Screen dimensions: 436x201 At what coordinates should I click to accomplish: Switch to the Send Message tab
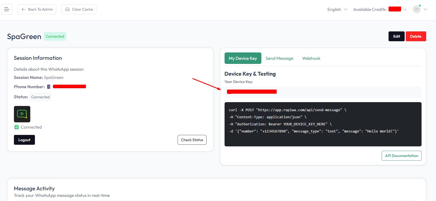tap(279, 58)
